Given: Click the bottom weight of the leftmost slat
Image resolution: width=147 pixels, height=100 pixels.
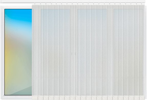Looking at the screenshot, I should [35, 98].
